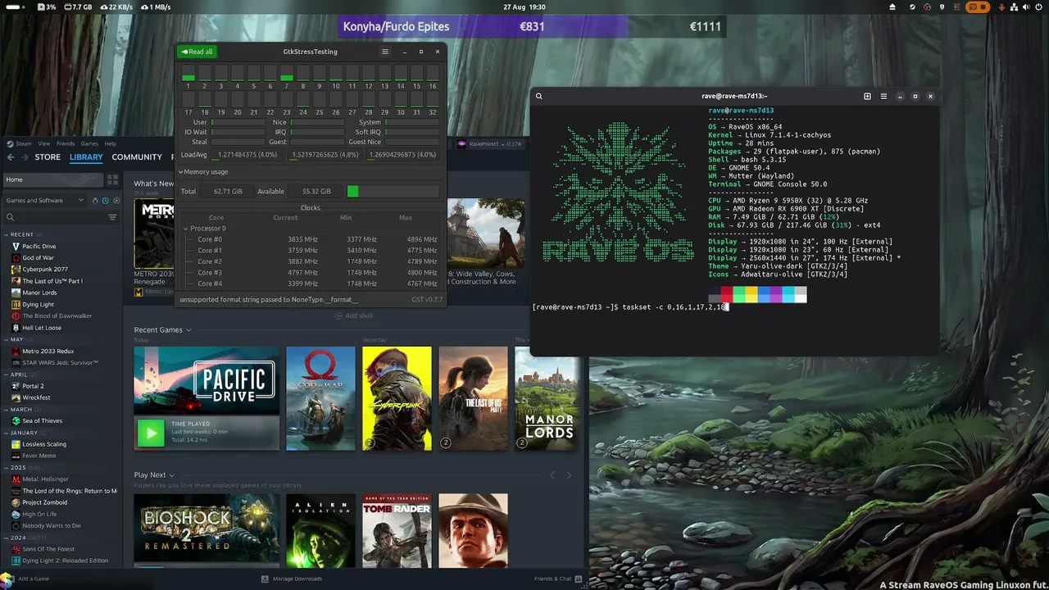Open the Tomb Raider cover
The height and width of the screenshot is (590, 1049).
click(397, 530)
